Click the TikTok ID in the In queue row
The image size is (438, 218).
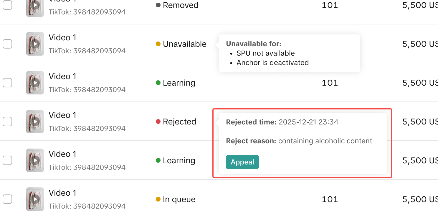87,206
